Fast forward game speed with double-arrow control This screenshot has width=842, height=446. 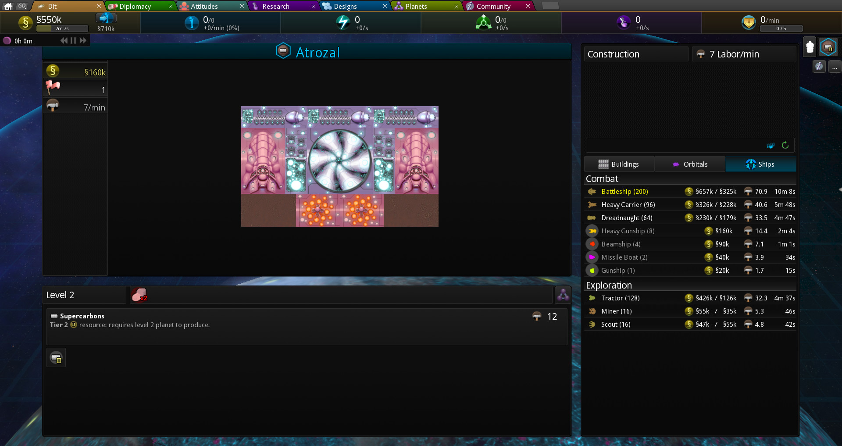pos(83,40)
